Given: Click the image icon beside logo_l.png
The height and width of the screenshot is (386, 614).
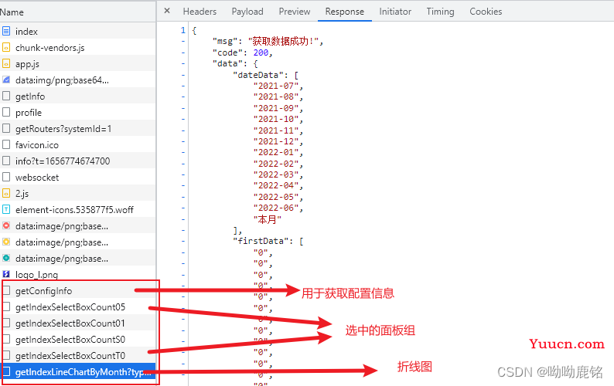Looking at the screenshot, I should pos(6,274).
